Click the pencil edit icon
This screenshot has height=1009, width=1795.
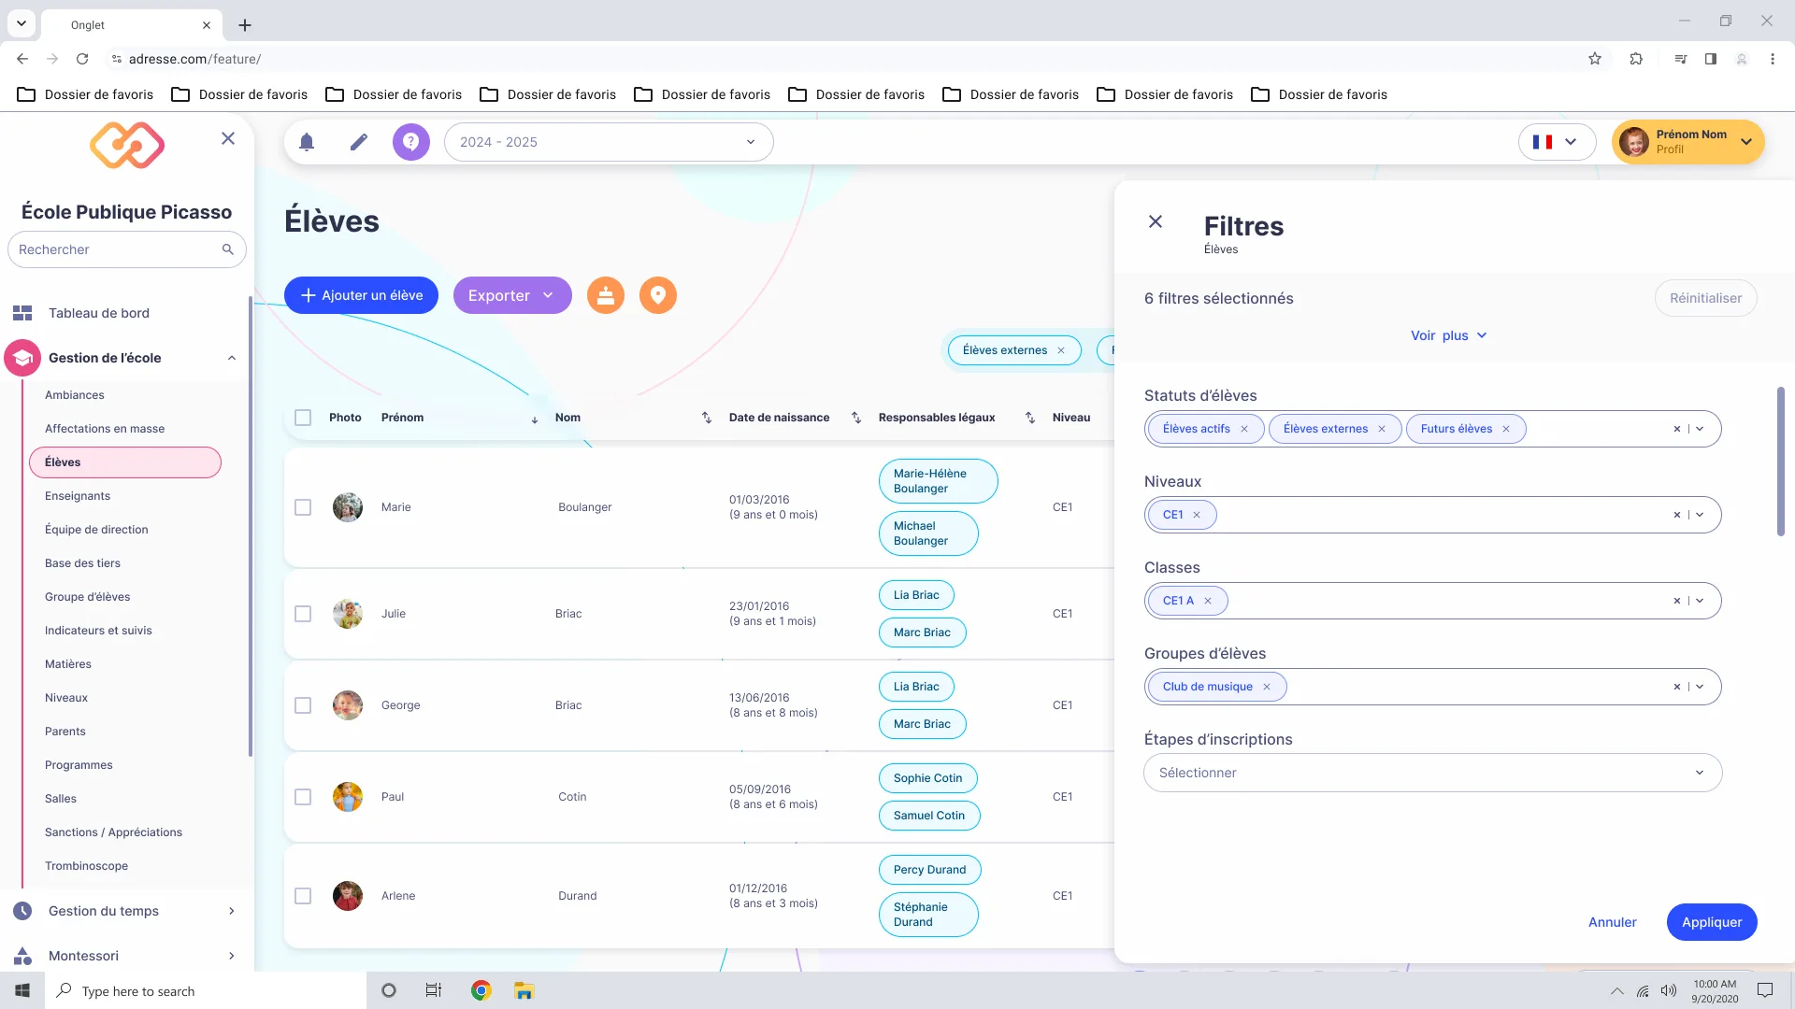point(359,142)
